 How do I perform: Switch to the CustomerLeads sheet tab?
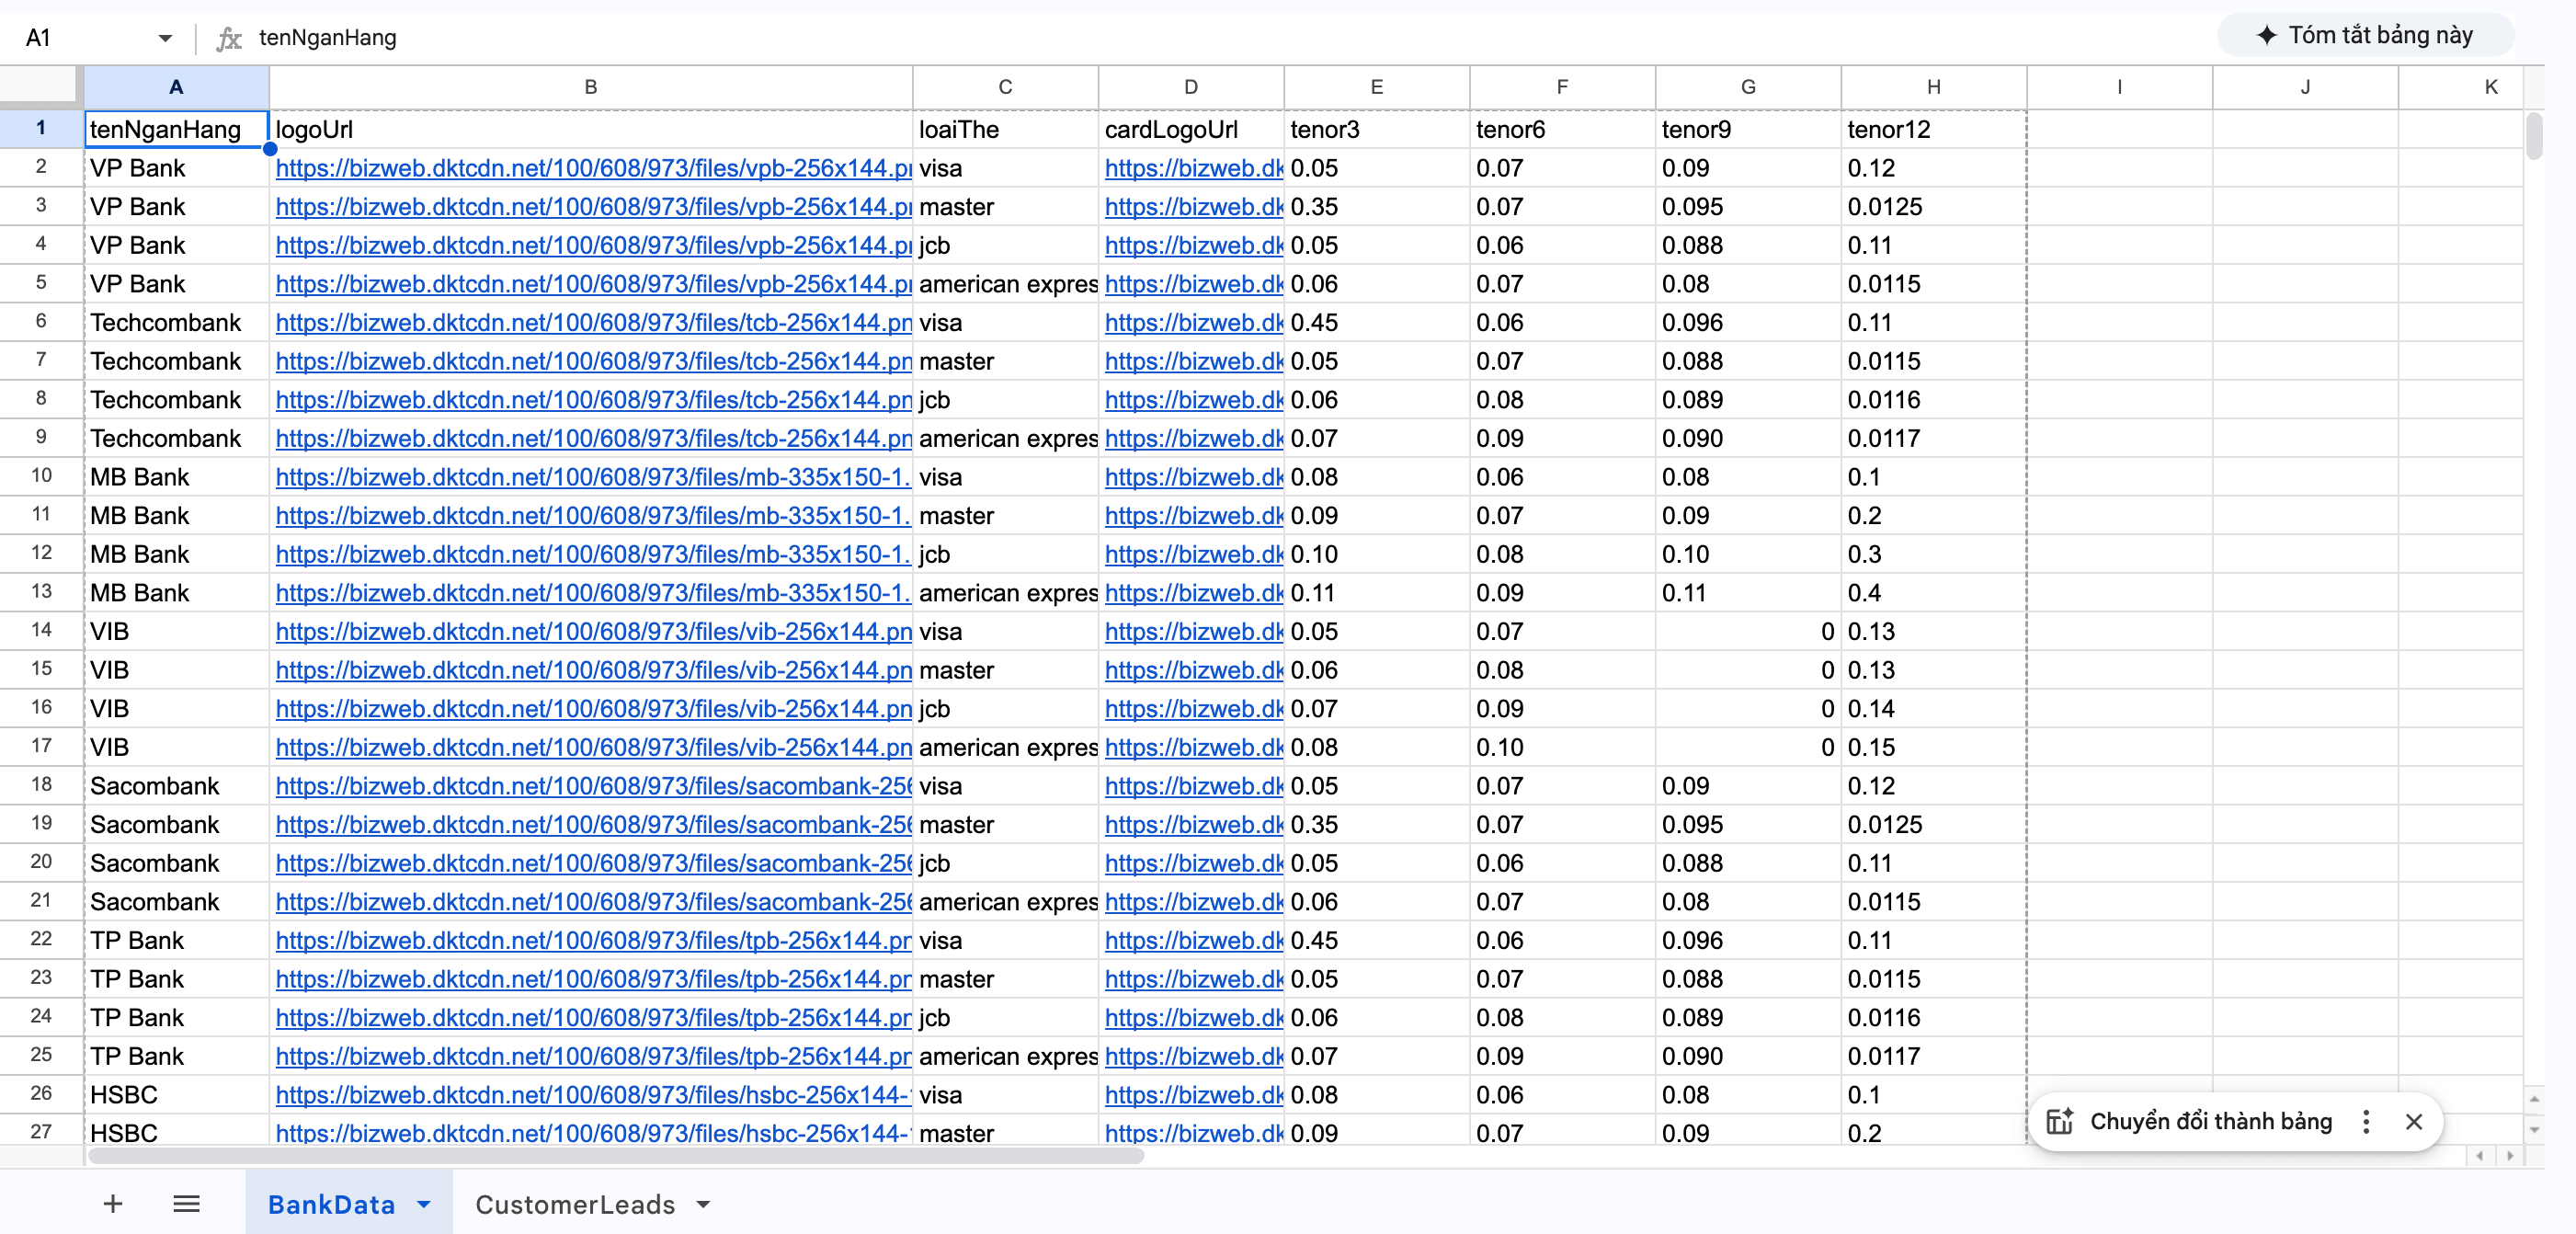[575, 1204]
